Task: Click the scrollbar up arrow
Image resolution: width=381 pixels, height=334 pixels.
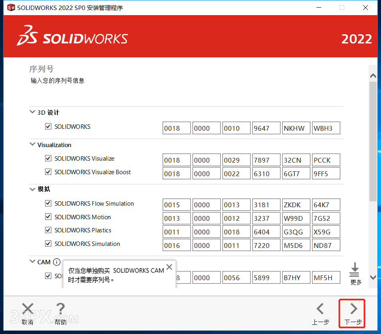Action: coord(373,76)
